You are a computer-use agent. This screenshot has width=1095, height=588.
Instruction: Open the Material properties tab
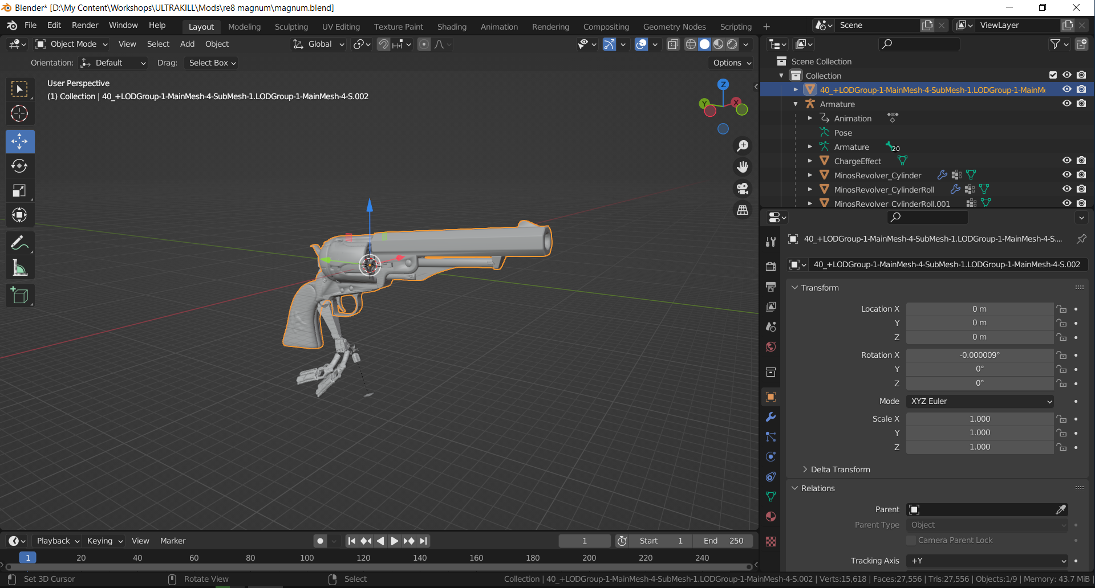[x=770, y=517]
